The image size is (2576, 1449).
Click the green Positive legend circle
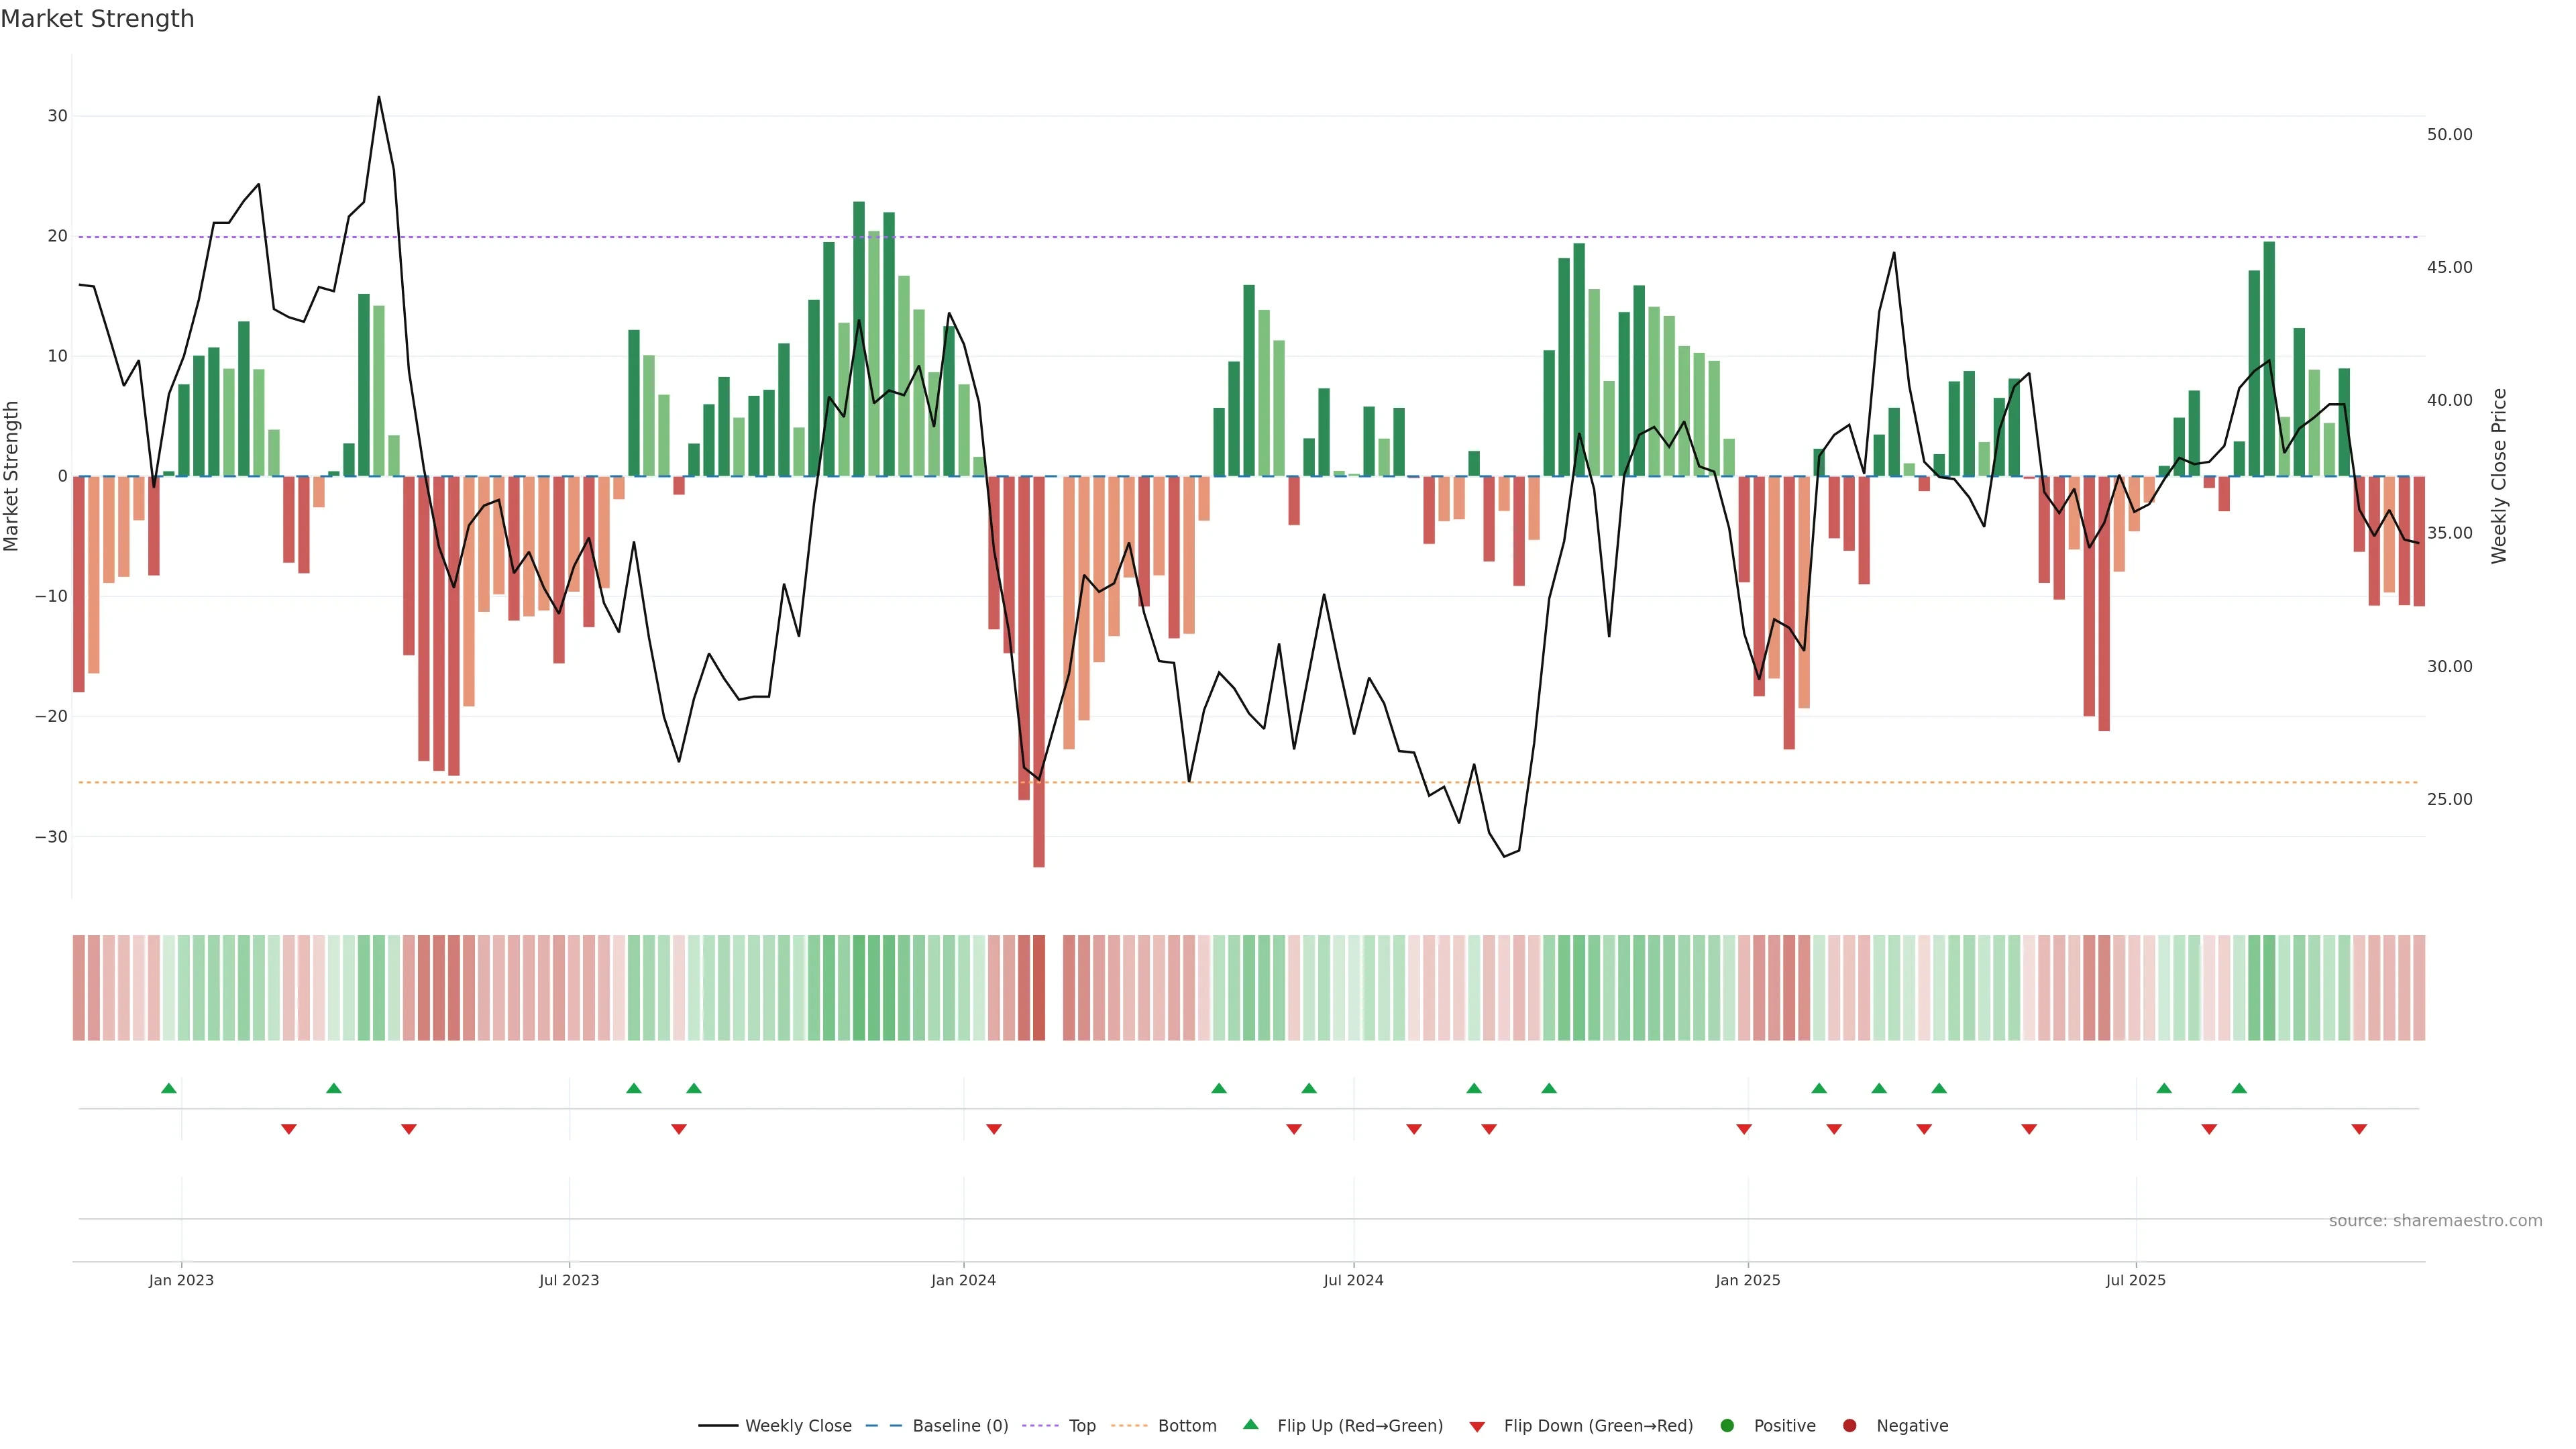[1727, 1426]
